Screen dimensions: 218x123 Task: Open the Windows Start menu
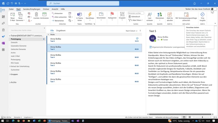click(2, 121)
